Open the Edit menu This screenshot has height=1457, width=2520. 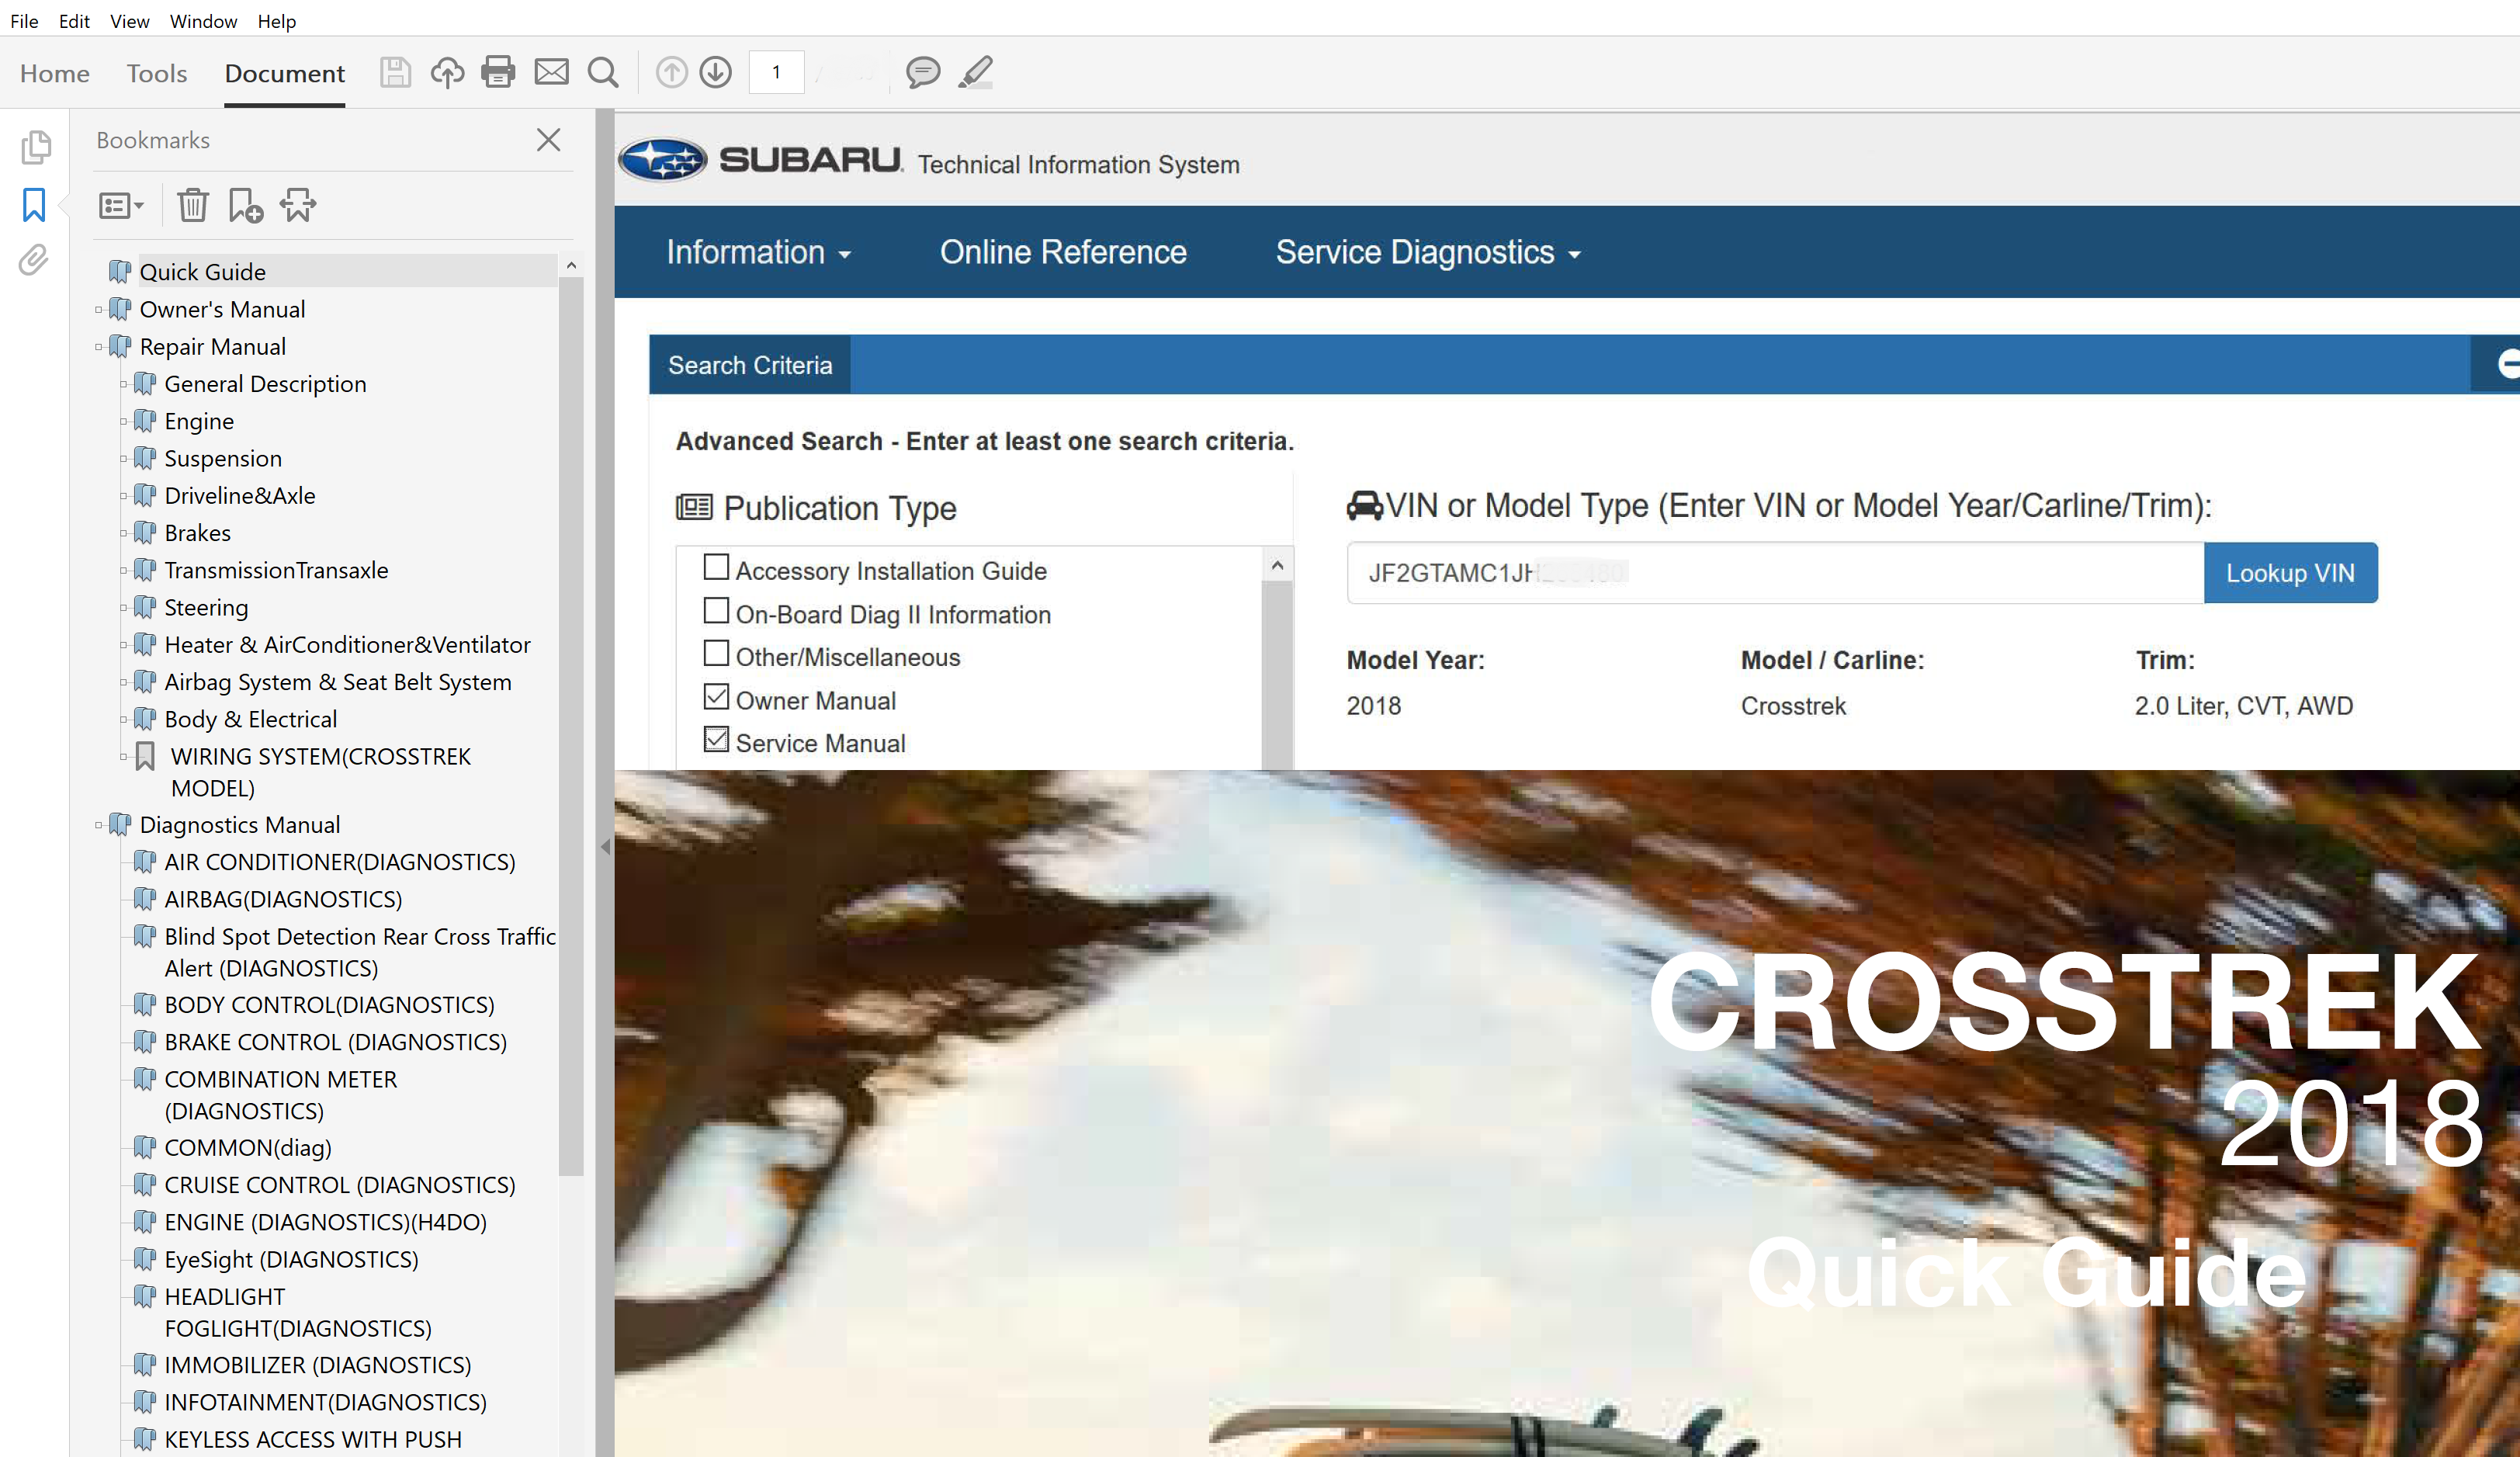coord(74,21)
